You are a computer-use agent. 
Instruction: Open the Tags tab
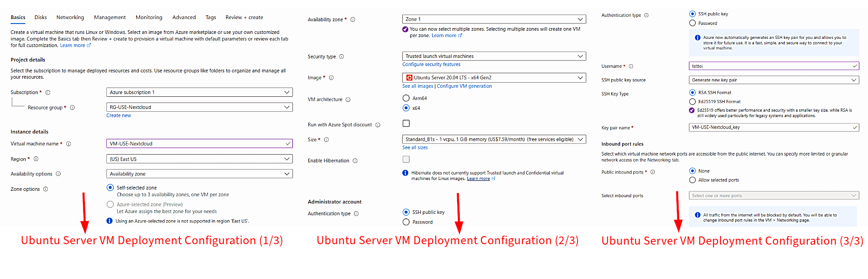[211, 17]
